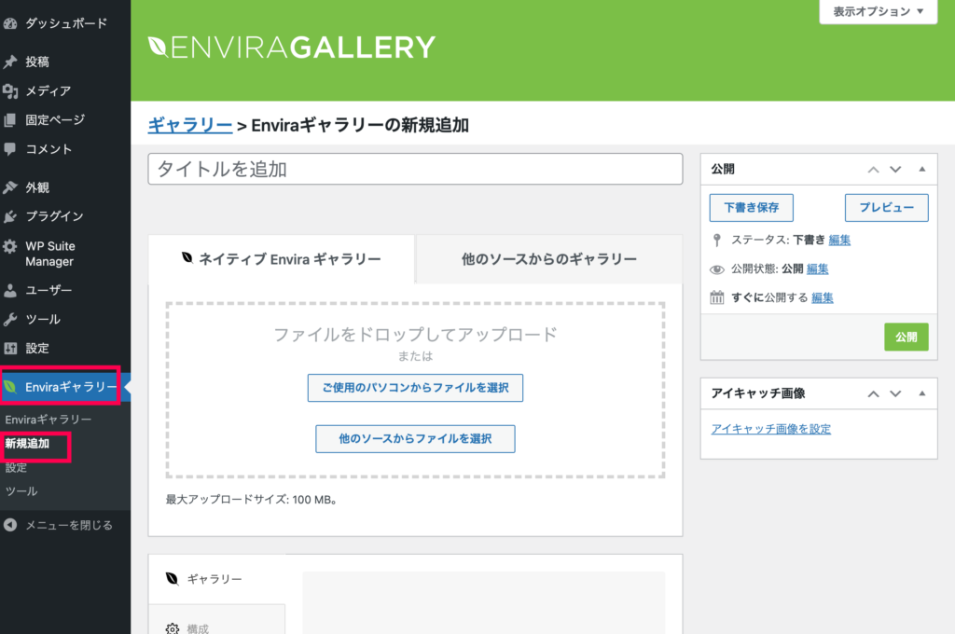Collapse the アイキャッチ画像 panel with triangle
The height and width of the screenshot is (634, 955).
[x=922, y=393]
